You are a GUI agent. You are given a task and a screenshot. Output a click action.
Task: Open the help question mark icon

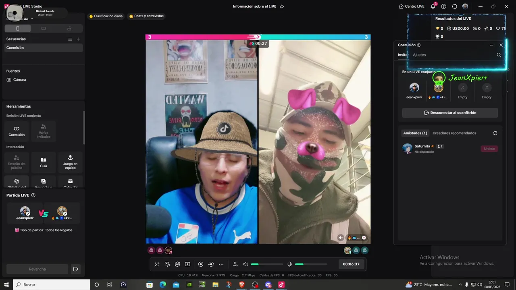click(x=444, y=6)
